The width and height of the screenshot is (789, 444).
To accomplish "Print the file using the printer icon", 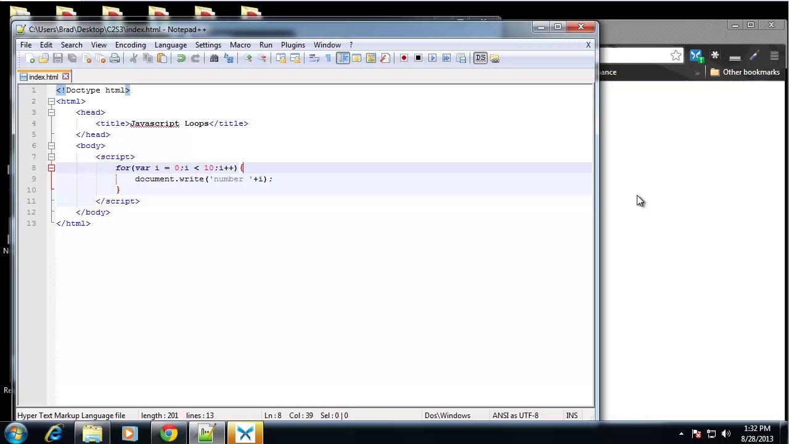I will coord(115,58).
